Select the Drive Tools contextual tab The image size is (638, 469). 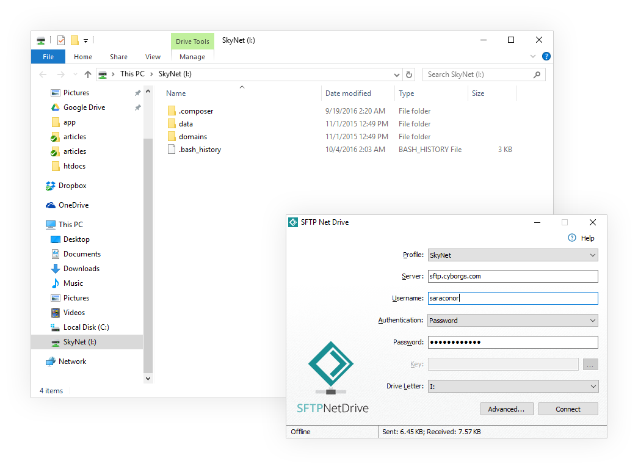[x=192, y=42]
